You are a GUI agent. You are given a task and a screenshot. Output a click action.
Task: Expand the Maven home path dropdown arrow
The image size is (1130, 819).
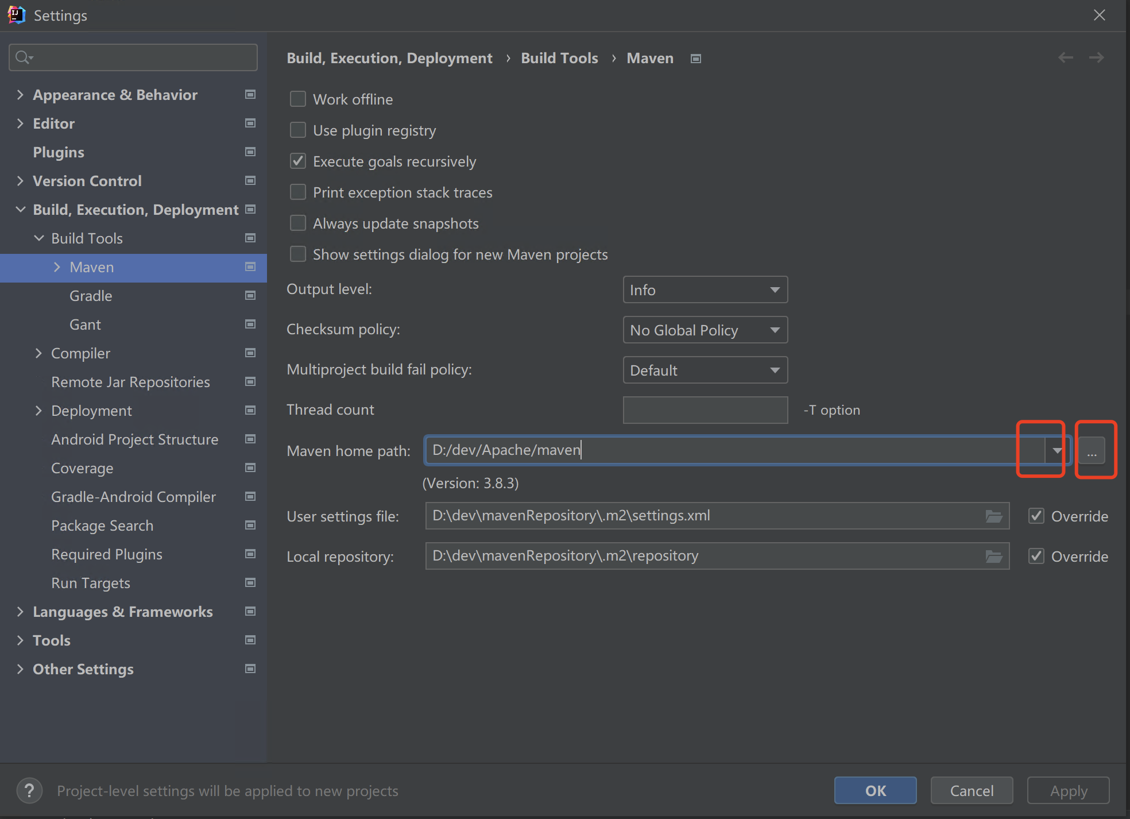click(1057, 451)
